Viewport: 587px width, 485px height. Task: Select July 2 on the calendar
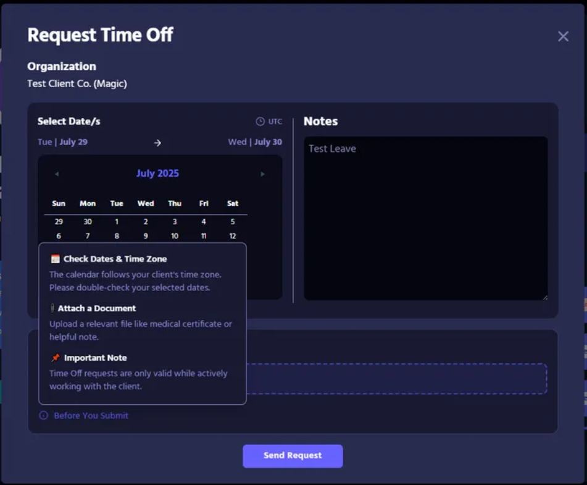click(146, 222)
